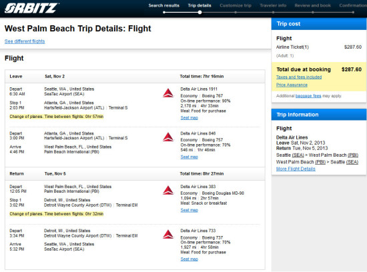View Seat map for Delta 733
This screenshot has width=367, height=272.
(x=189, y=259)
